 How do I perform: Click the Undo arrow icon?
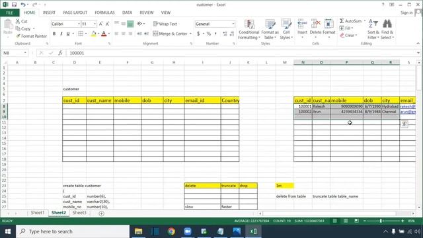pyautogui.click(x=23, y=5)
